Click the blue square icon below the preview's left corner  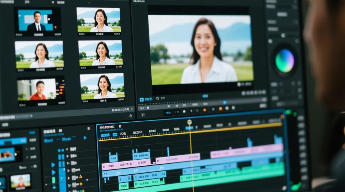[x=141, y=100]
